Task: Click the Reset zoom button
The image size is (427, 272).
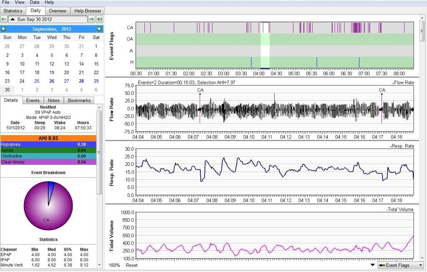Action: 131,265
